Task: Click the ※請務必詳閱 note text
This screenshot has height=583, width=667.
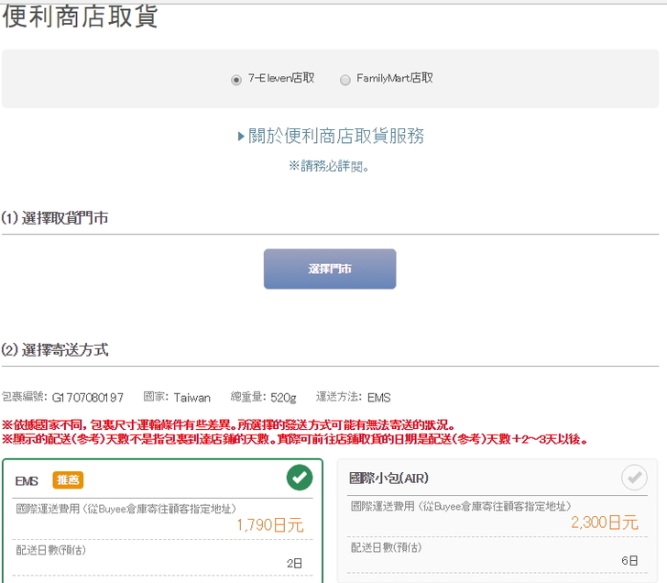Action: [330, 166]
